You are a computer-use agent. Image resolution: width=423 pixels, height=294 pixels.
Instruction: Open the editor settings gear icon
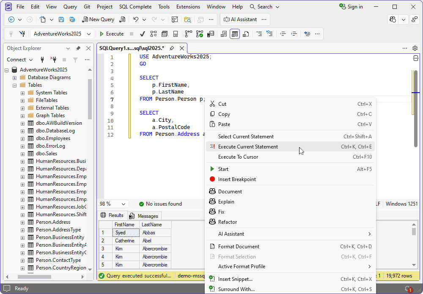(x=415, y=48)
